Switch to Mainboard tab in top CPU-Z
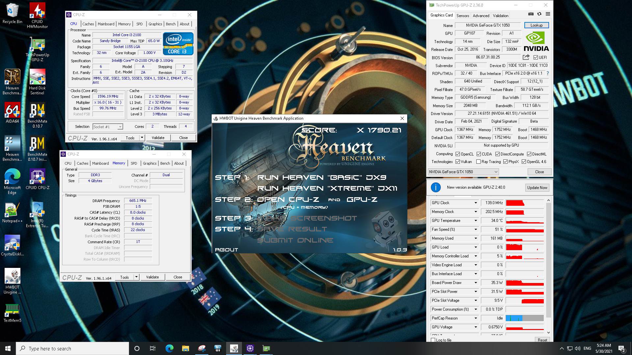The height and width of the screenshot is (355, 632). 106,24
